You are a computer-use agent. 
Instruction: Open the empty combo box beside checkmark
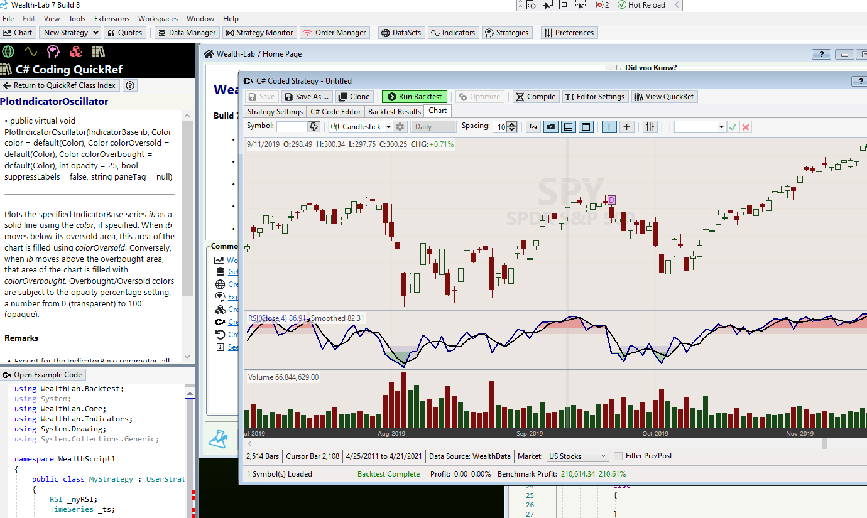point(700,127)
